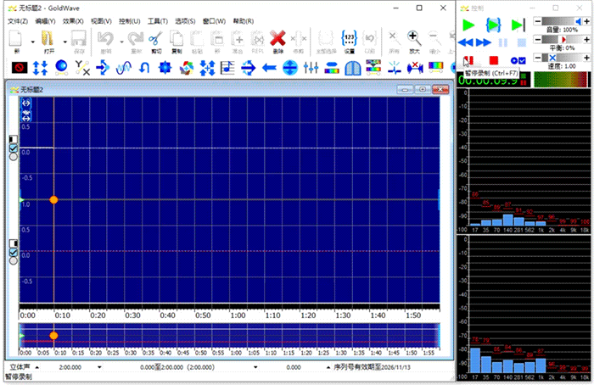Select the lower channel radio button circle
Viewport: 594px width, 385px height.
pyautogui.click(x=14, y=260)
